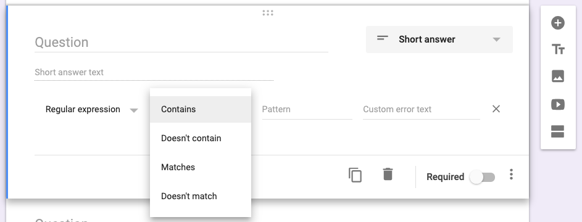Open the Short answer question type dropdown
Viewport: 582px width, 222px height.
coord(439,39)
